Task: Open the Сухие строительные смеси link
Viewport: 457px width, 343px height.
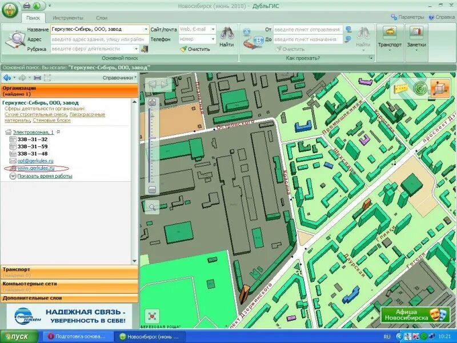Action: (x=35, y=114)
